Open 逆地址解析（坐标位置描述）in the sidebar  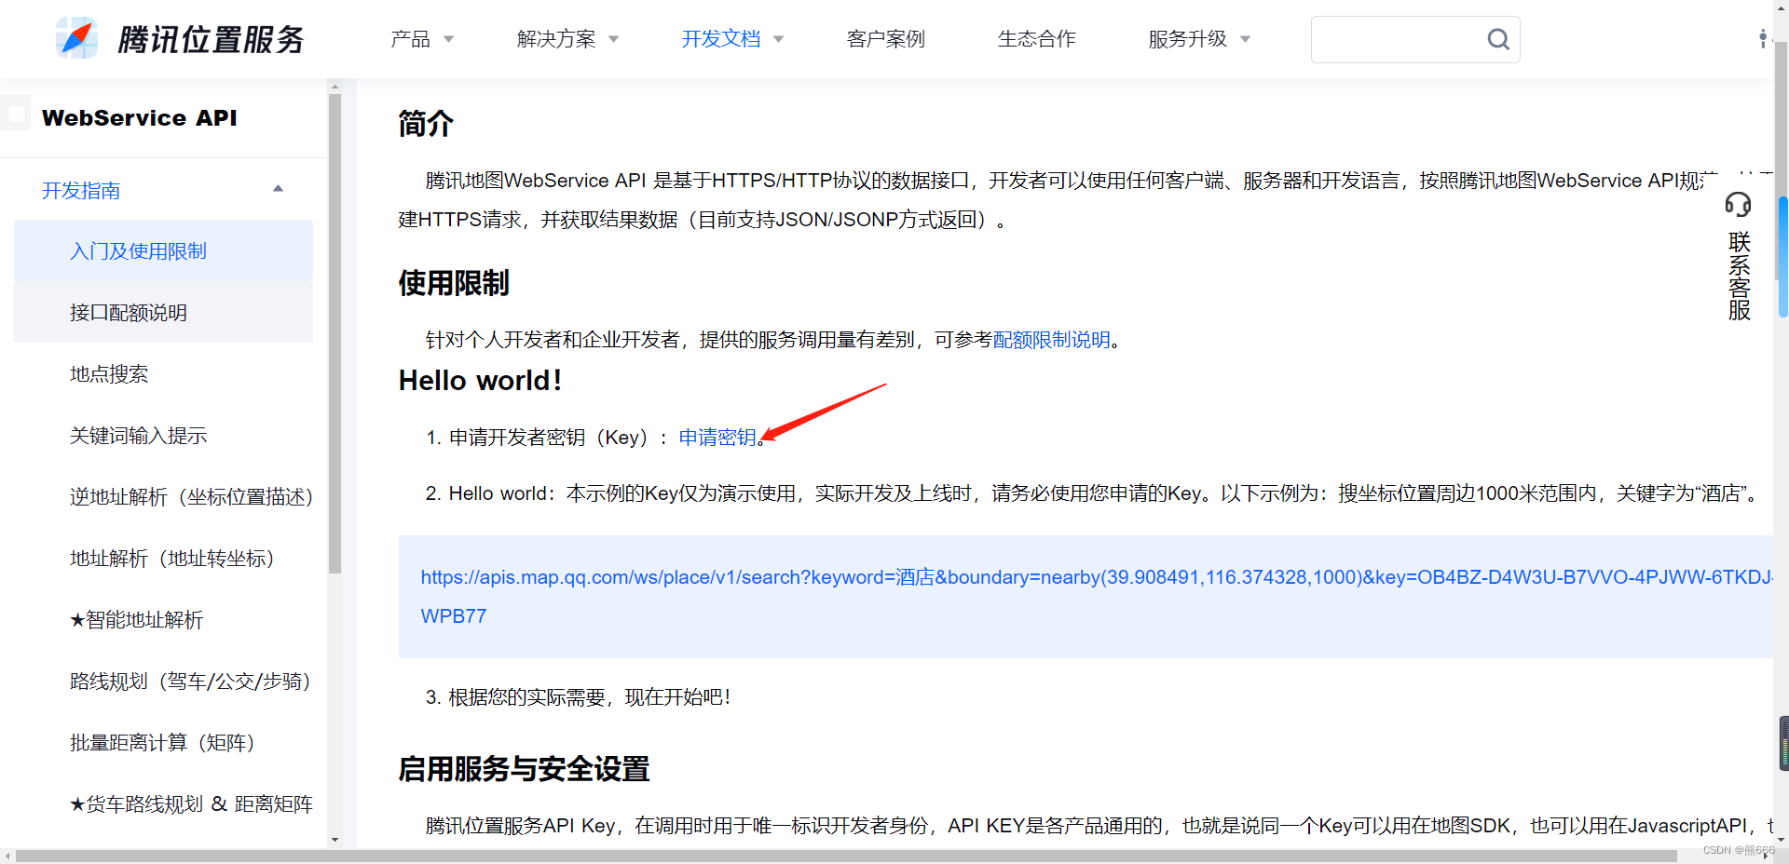click(191, 496)
